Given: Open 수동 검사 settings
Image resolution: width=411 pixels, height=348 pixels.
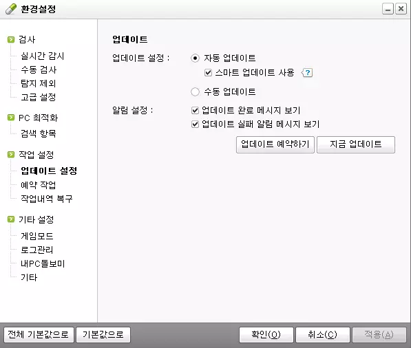Looking at the screenshot, I should [39, 69].
